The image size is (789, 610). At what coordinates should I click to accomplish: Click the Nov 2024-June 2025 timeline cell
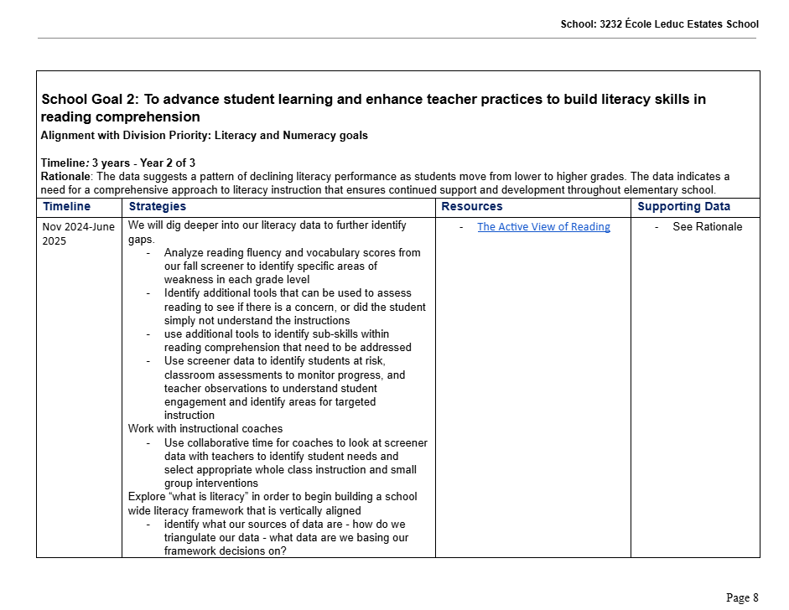[78, 234]
